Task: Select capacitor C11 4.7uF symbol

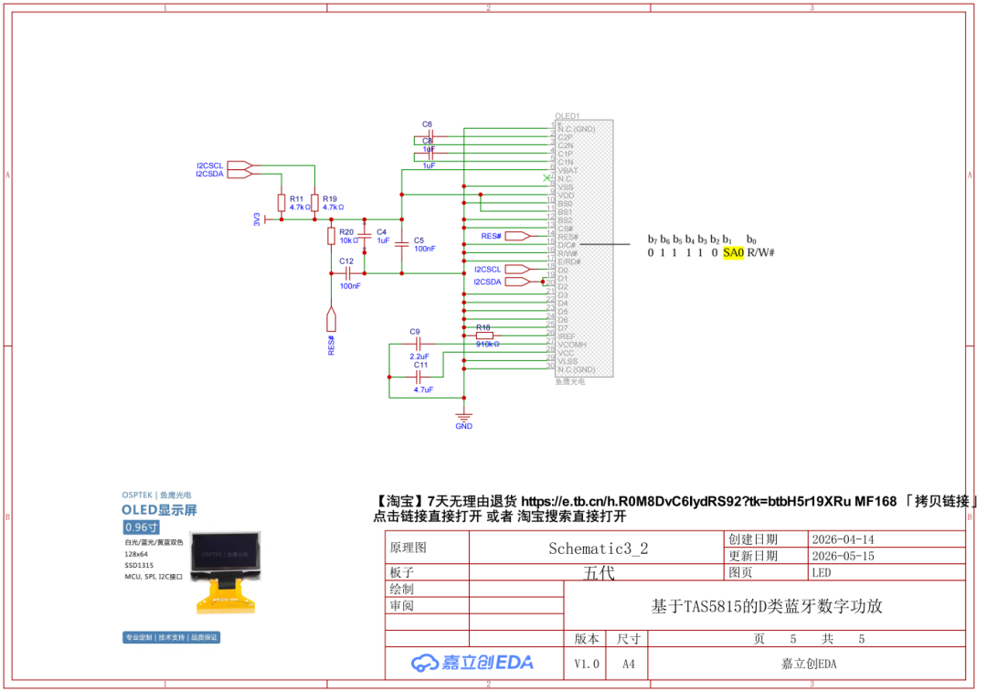Action: pyautogui.click(x=418, y=378)
